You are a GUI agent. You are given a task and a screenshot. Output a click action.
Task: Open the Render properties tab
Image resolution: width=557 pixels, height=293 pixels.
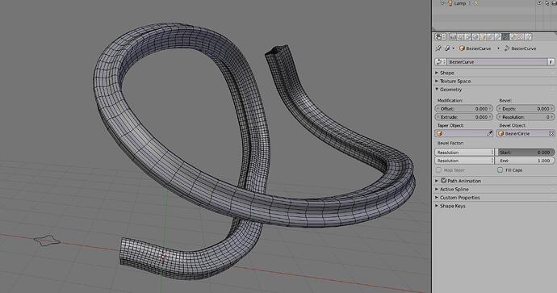coord(453,36)
